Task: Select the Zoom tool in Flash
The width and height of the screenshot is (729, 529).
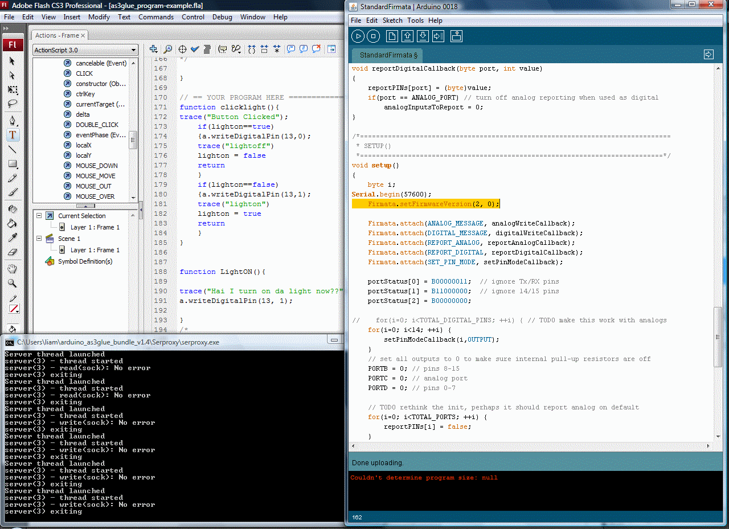Action: (x=13, y=282)
